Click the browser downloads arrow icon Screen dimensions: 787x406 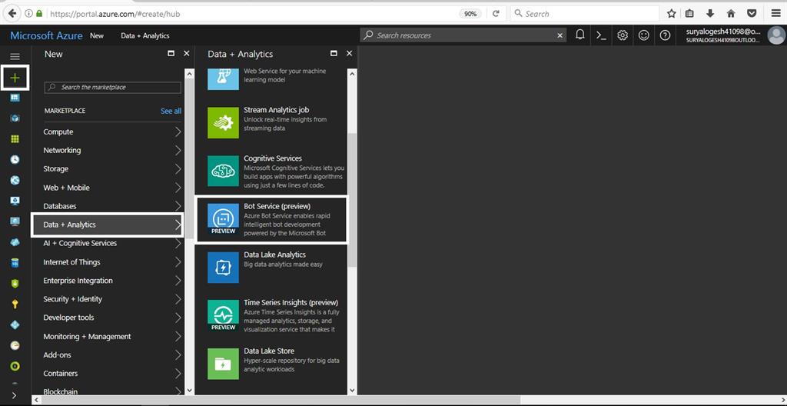710,14
